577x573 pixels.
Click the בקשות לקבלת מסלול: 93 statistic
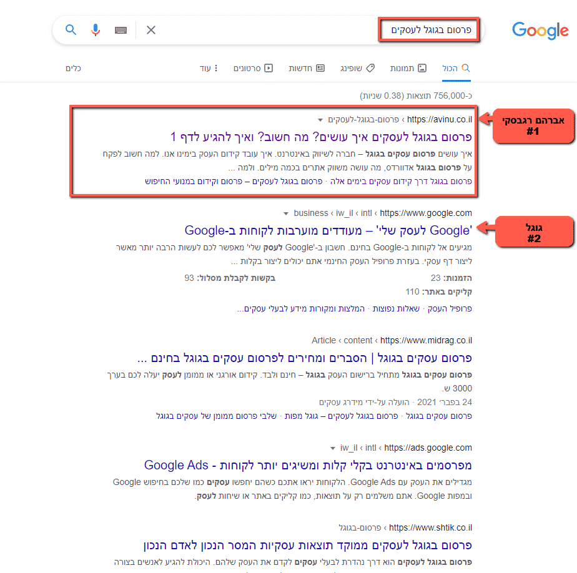pyautogui.click(x=230, y=278)
